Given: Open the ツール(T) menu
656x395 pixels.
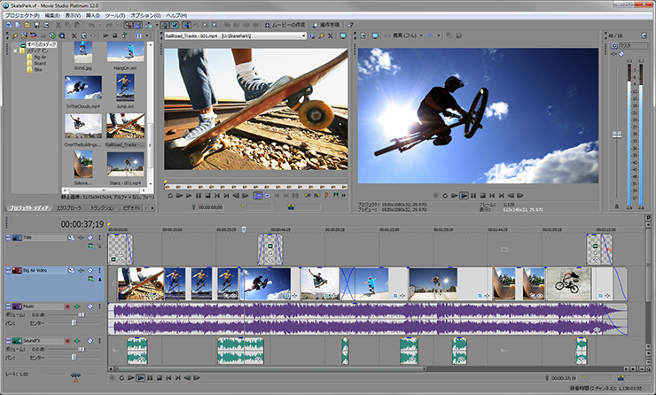Looking at the screenshot, I should pos(115,16).
